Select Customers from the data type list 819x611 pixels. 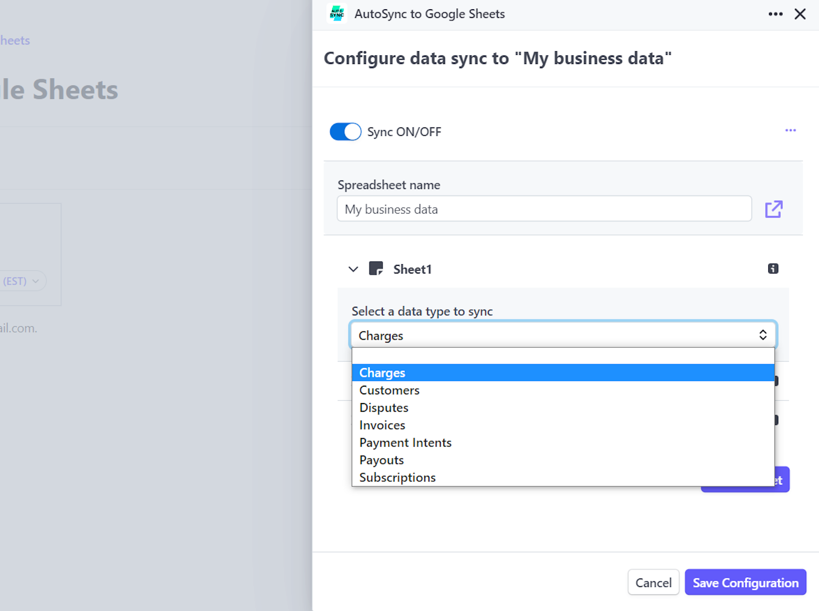(x=389, y=390)
